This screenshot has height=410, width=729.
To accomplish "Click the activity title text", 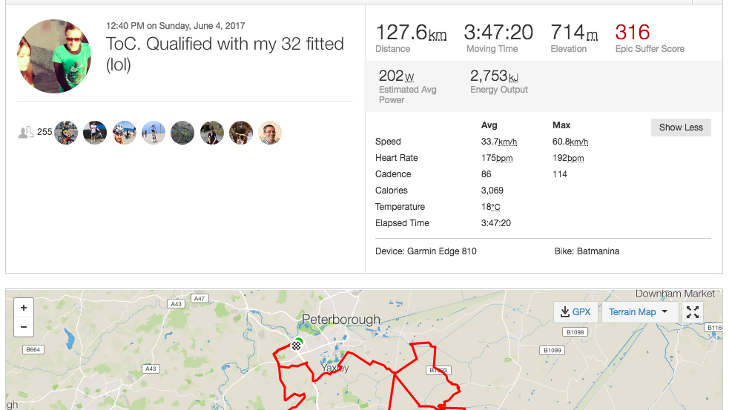I will click(225, 53).
